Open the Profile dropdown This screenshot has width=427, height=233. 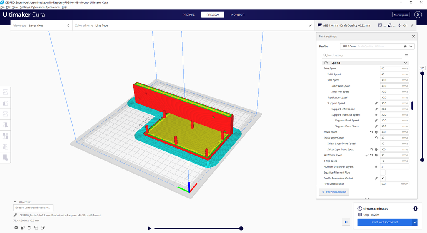coord(377,47)
